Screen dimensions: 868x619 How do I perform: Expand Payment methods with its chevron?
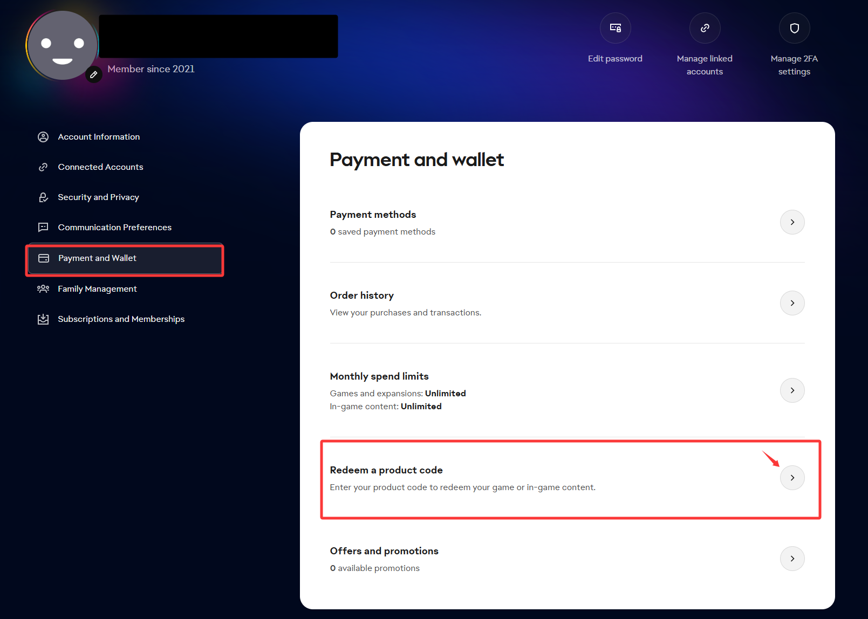pos(792,222)
